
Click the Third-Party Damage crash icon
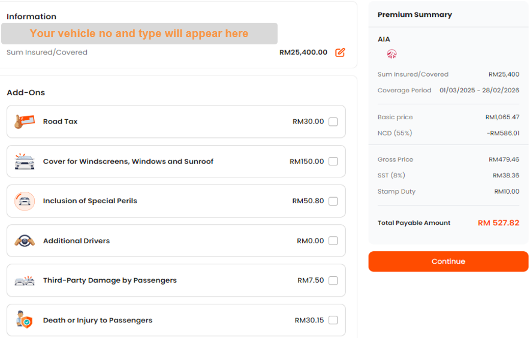(25, 280)
